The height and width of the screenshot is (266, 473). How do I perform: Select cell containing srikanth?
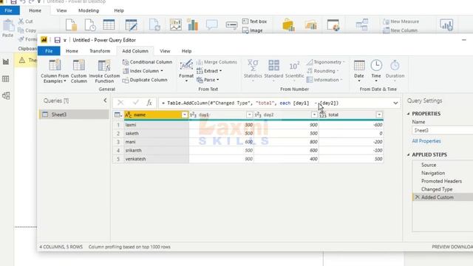[156, 151]
